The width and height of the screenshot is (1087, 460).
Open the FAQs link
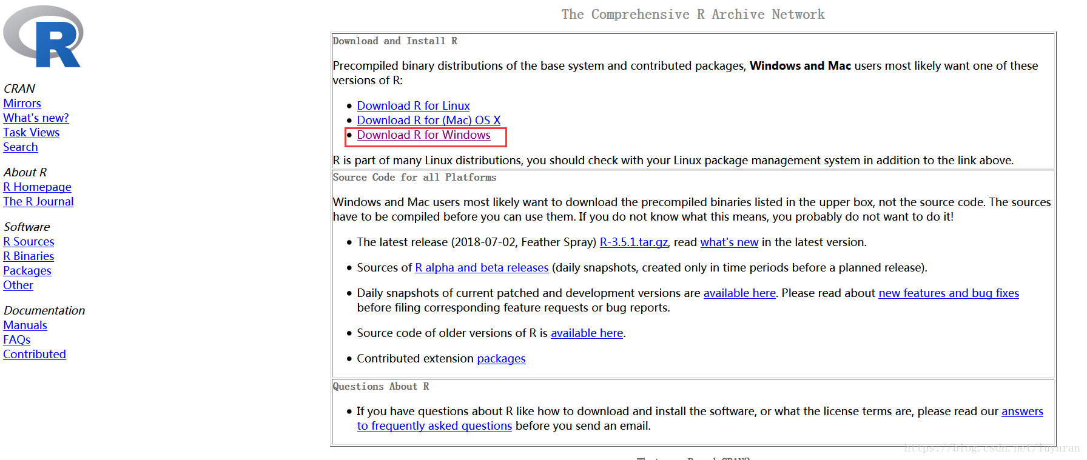16,340
